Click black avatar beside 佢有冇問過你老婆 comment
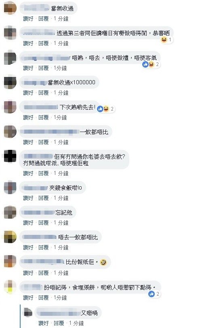200x328 pixels. point(10,156)
